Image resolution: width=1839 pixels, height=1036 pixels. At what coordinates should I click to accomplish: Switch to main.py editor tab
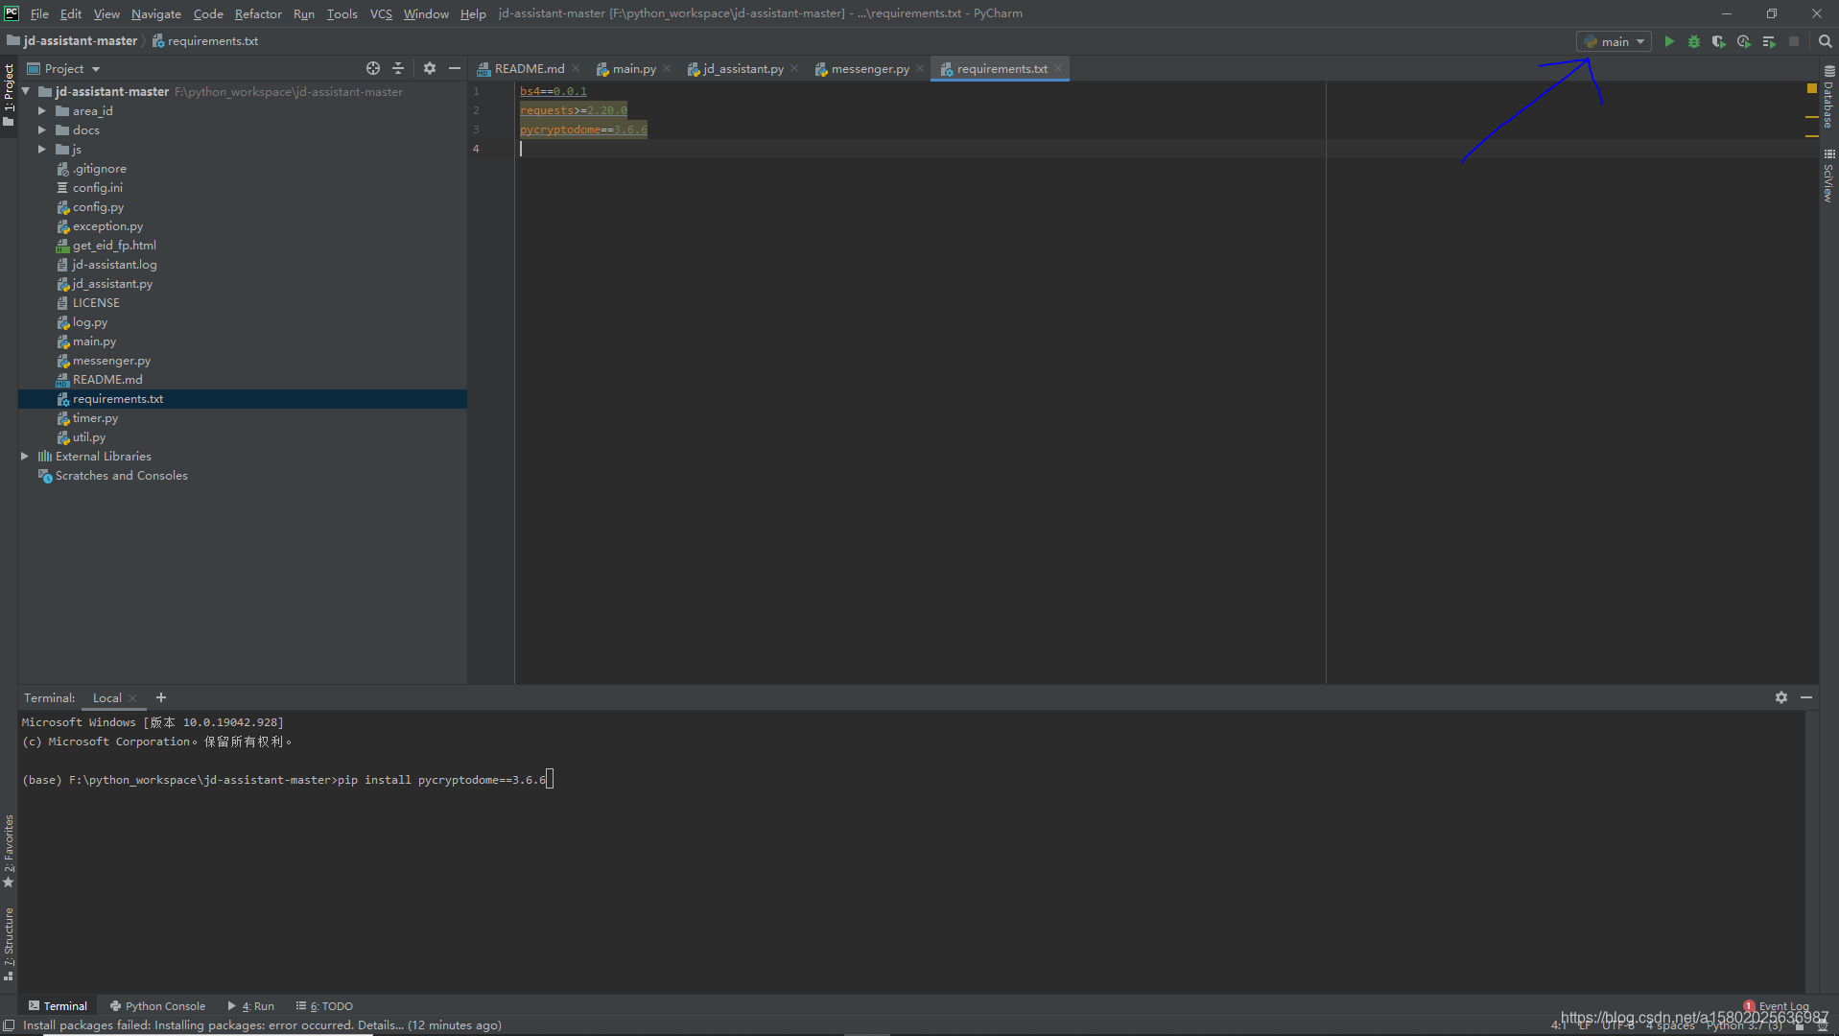click(633, 68)
